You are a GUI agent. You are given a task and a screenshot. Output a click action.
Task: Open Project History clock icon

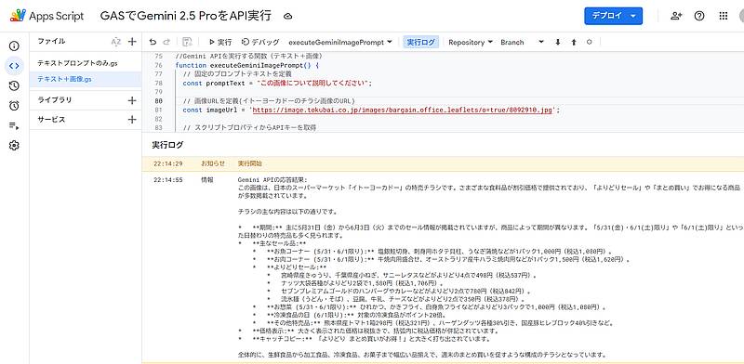coord(14,85)
